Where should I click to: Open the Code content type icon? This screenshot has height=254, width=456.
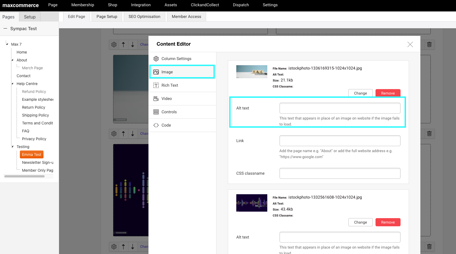(x=156, y=125)
